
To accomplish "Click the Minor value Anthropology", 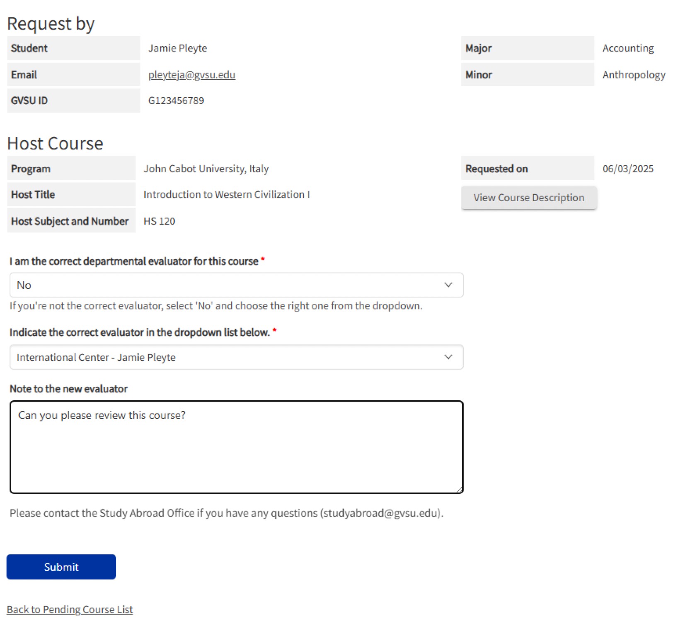I will tap(634, 75).
